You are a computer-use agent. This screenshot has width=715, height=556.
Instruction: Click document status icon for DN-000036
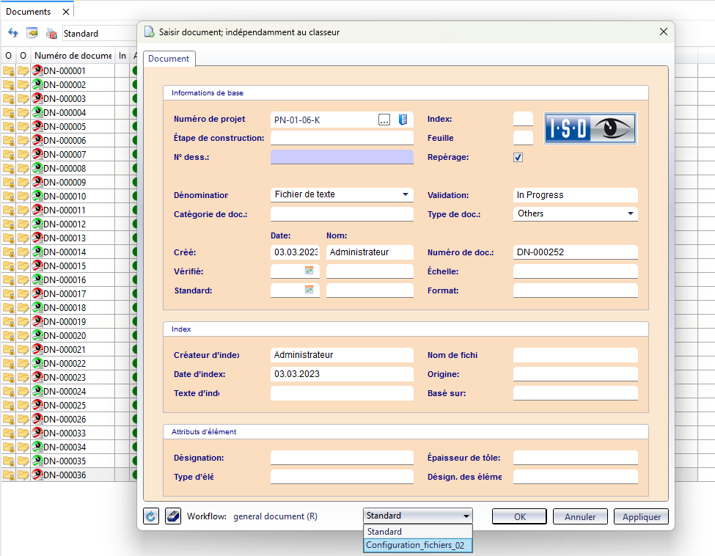coord(37,475)
